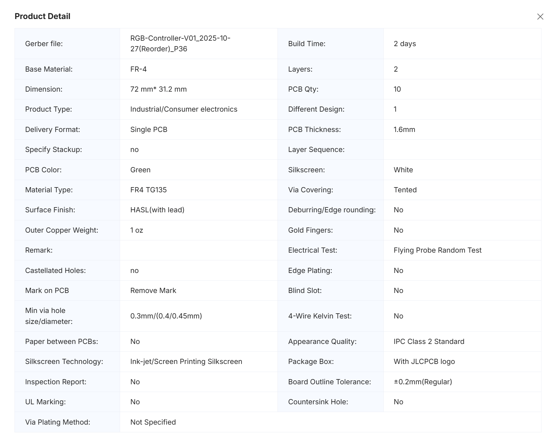
Task: Click the Ink-jet/Screen Printing Silkscreen value
Action: (x=186, y=361)
